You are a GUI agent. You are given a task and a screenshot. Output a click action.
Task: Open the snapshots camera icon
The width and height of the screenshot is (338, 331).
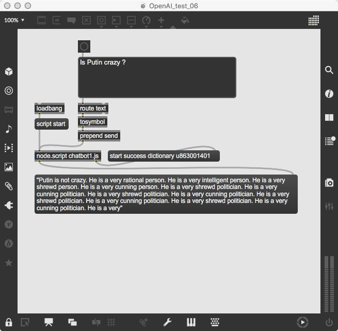coord(329,183)
